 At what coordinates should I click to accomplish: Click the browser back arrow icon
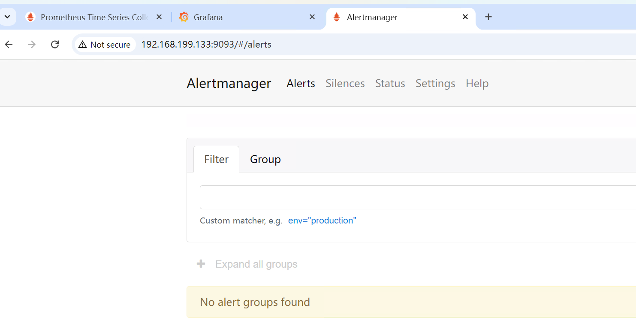(9, 45)
